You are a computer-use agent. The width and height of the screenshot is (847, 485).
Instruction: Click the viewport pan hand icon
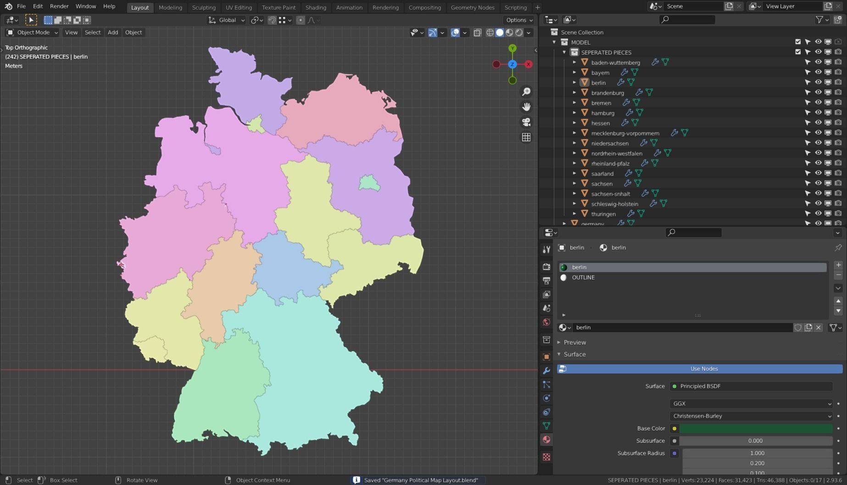click(526, 107)
